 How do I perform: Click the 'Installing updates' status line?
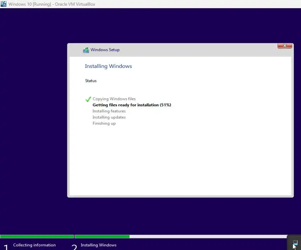tap(109, 117)
